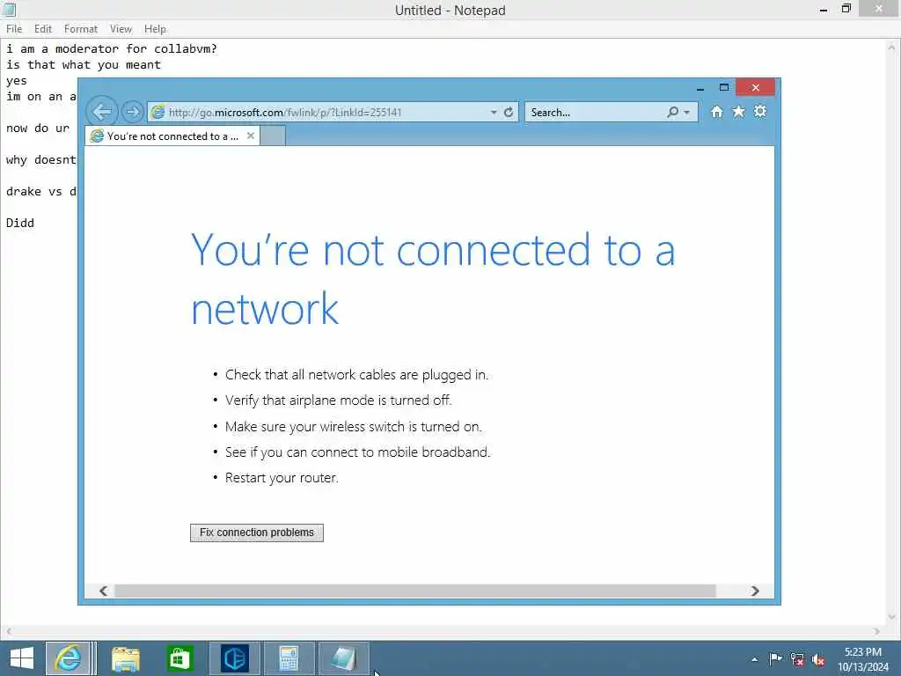Click the Search box in Internet Explorer
This screenshot has width=901, height=676.
pos(596,112)
